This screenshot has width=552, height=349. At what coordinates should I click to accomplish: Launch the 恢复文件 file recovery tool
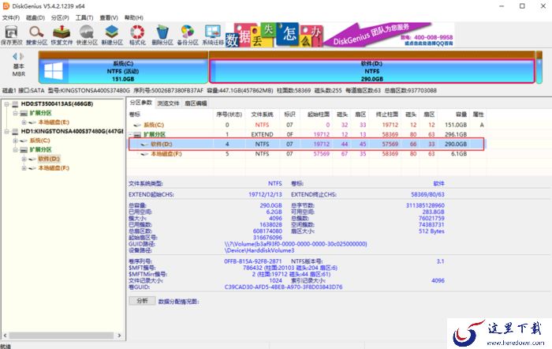pyautogui.click(x=62, y=36)
